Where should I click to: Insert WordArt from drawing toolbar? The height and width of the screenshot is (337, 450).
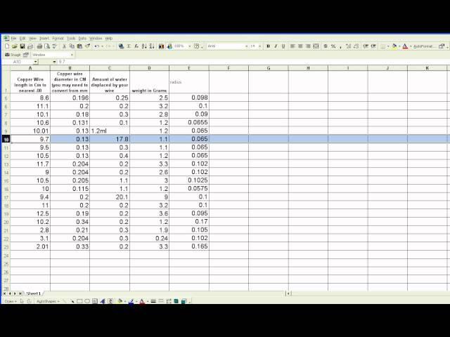tap(103, 301)
